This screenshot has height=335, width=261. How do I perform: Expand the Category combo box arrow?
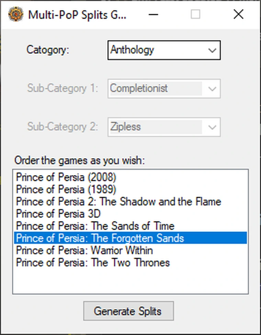tap(212, 50)
